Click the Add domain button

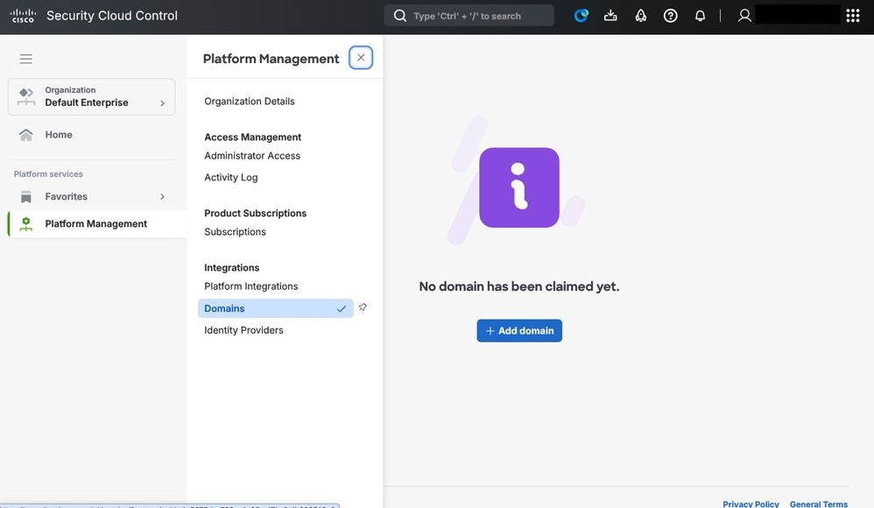tap(519, 330)
